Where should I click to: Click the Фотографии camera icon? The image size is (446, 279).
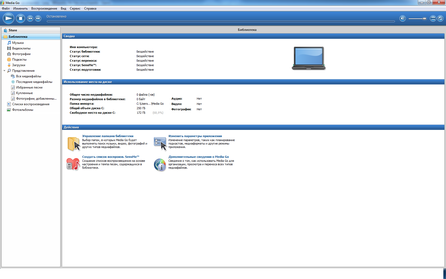pos(9,54)
